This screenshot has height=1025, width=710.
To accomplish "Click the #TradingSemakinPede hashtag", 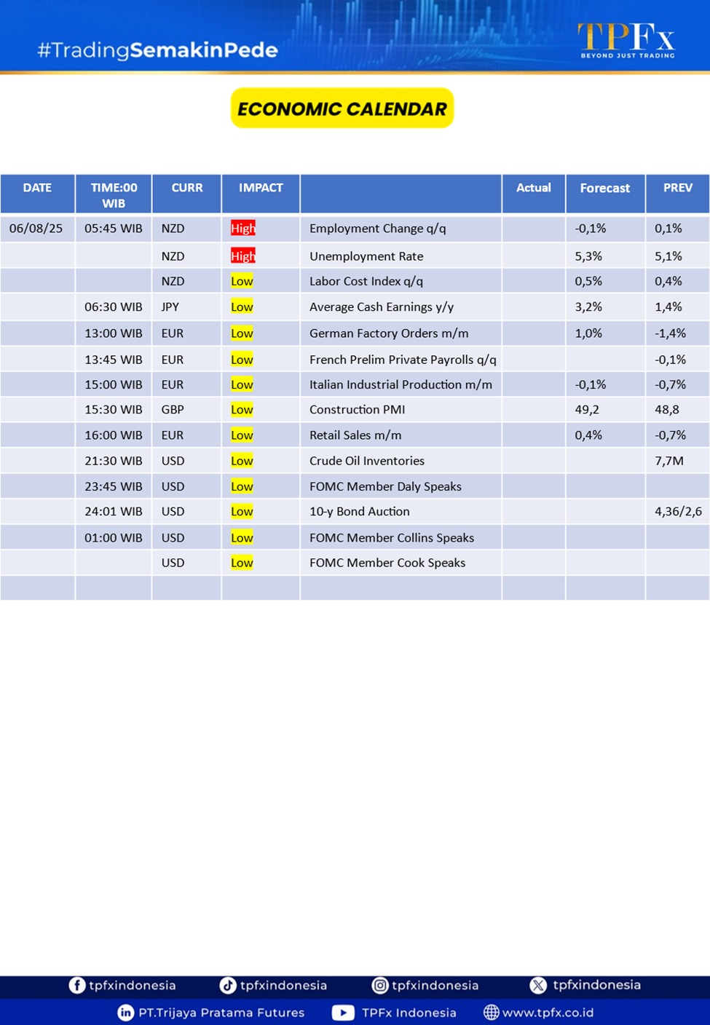I will [x=157, y=50].
